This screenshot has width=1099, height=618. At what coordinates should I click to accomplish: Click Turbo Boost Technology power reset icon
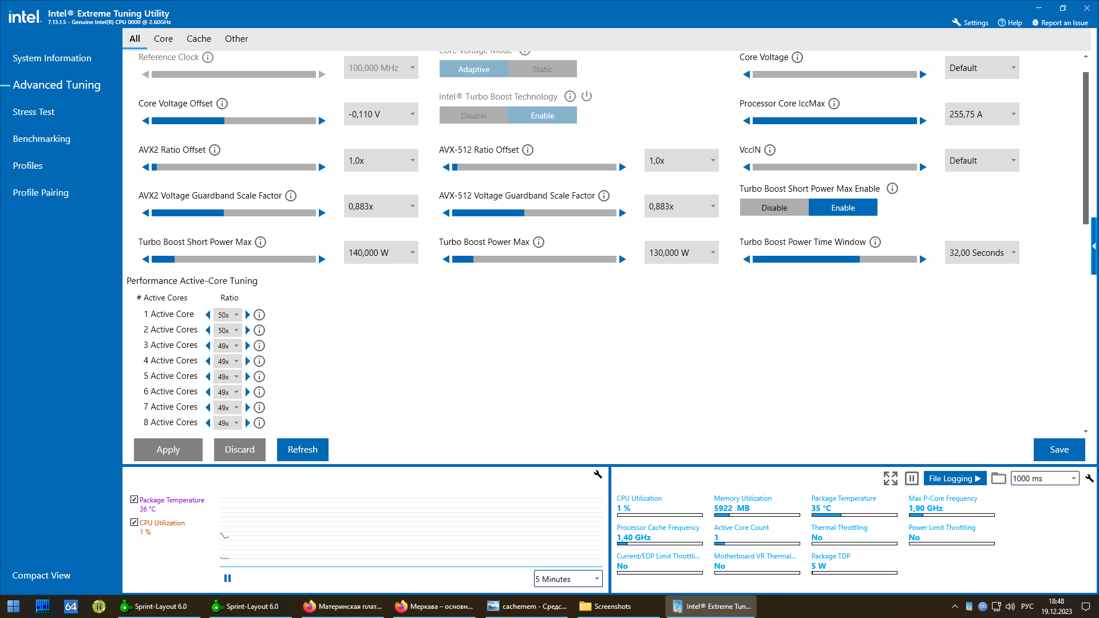(x=587, y=96)
